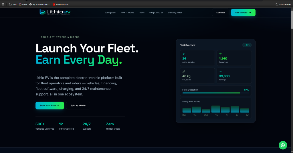Click the lightning icon on Active Vehicles card

coord(184,54)
